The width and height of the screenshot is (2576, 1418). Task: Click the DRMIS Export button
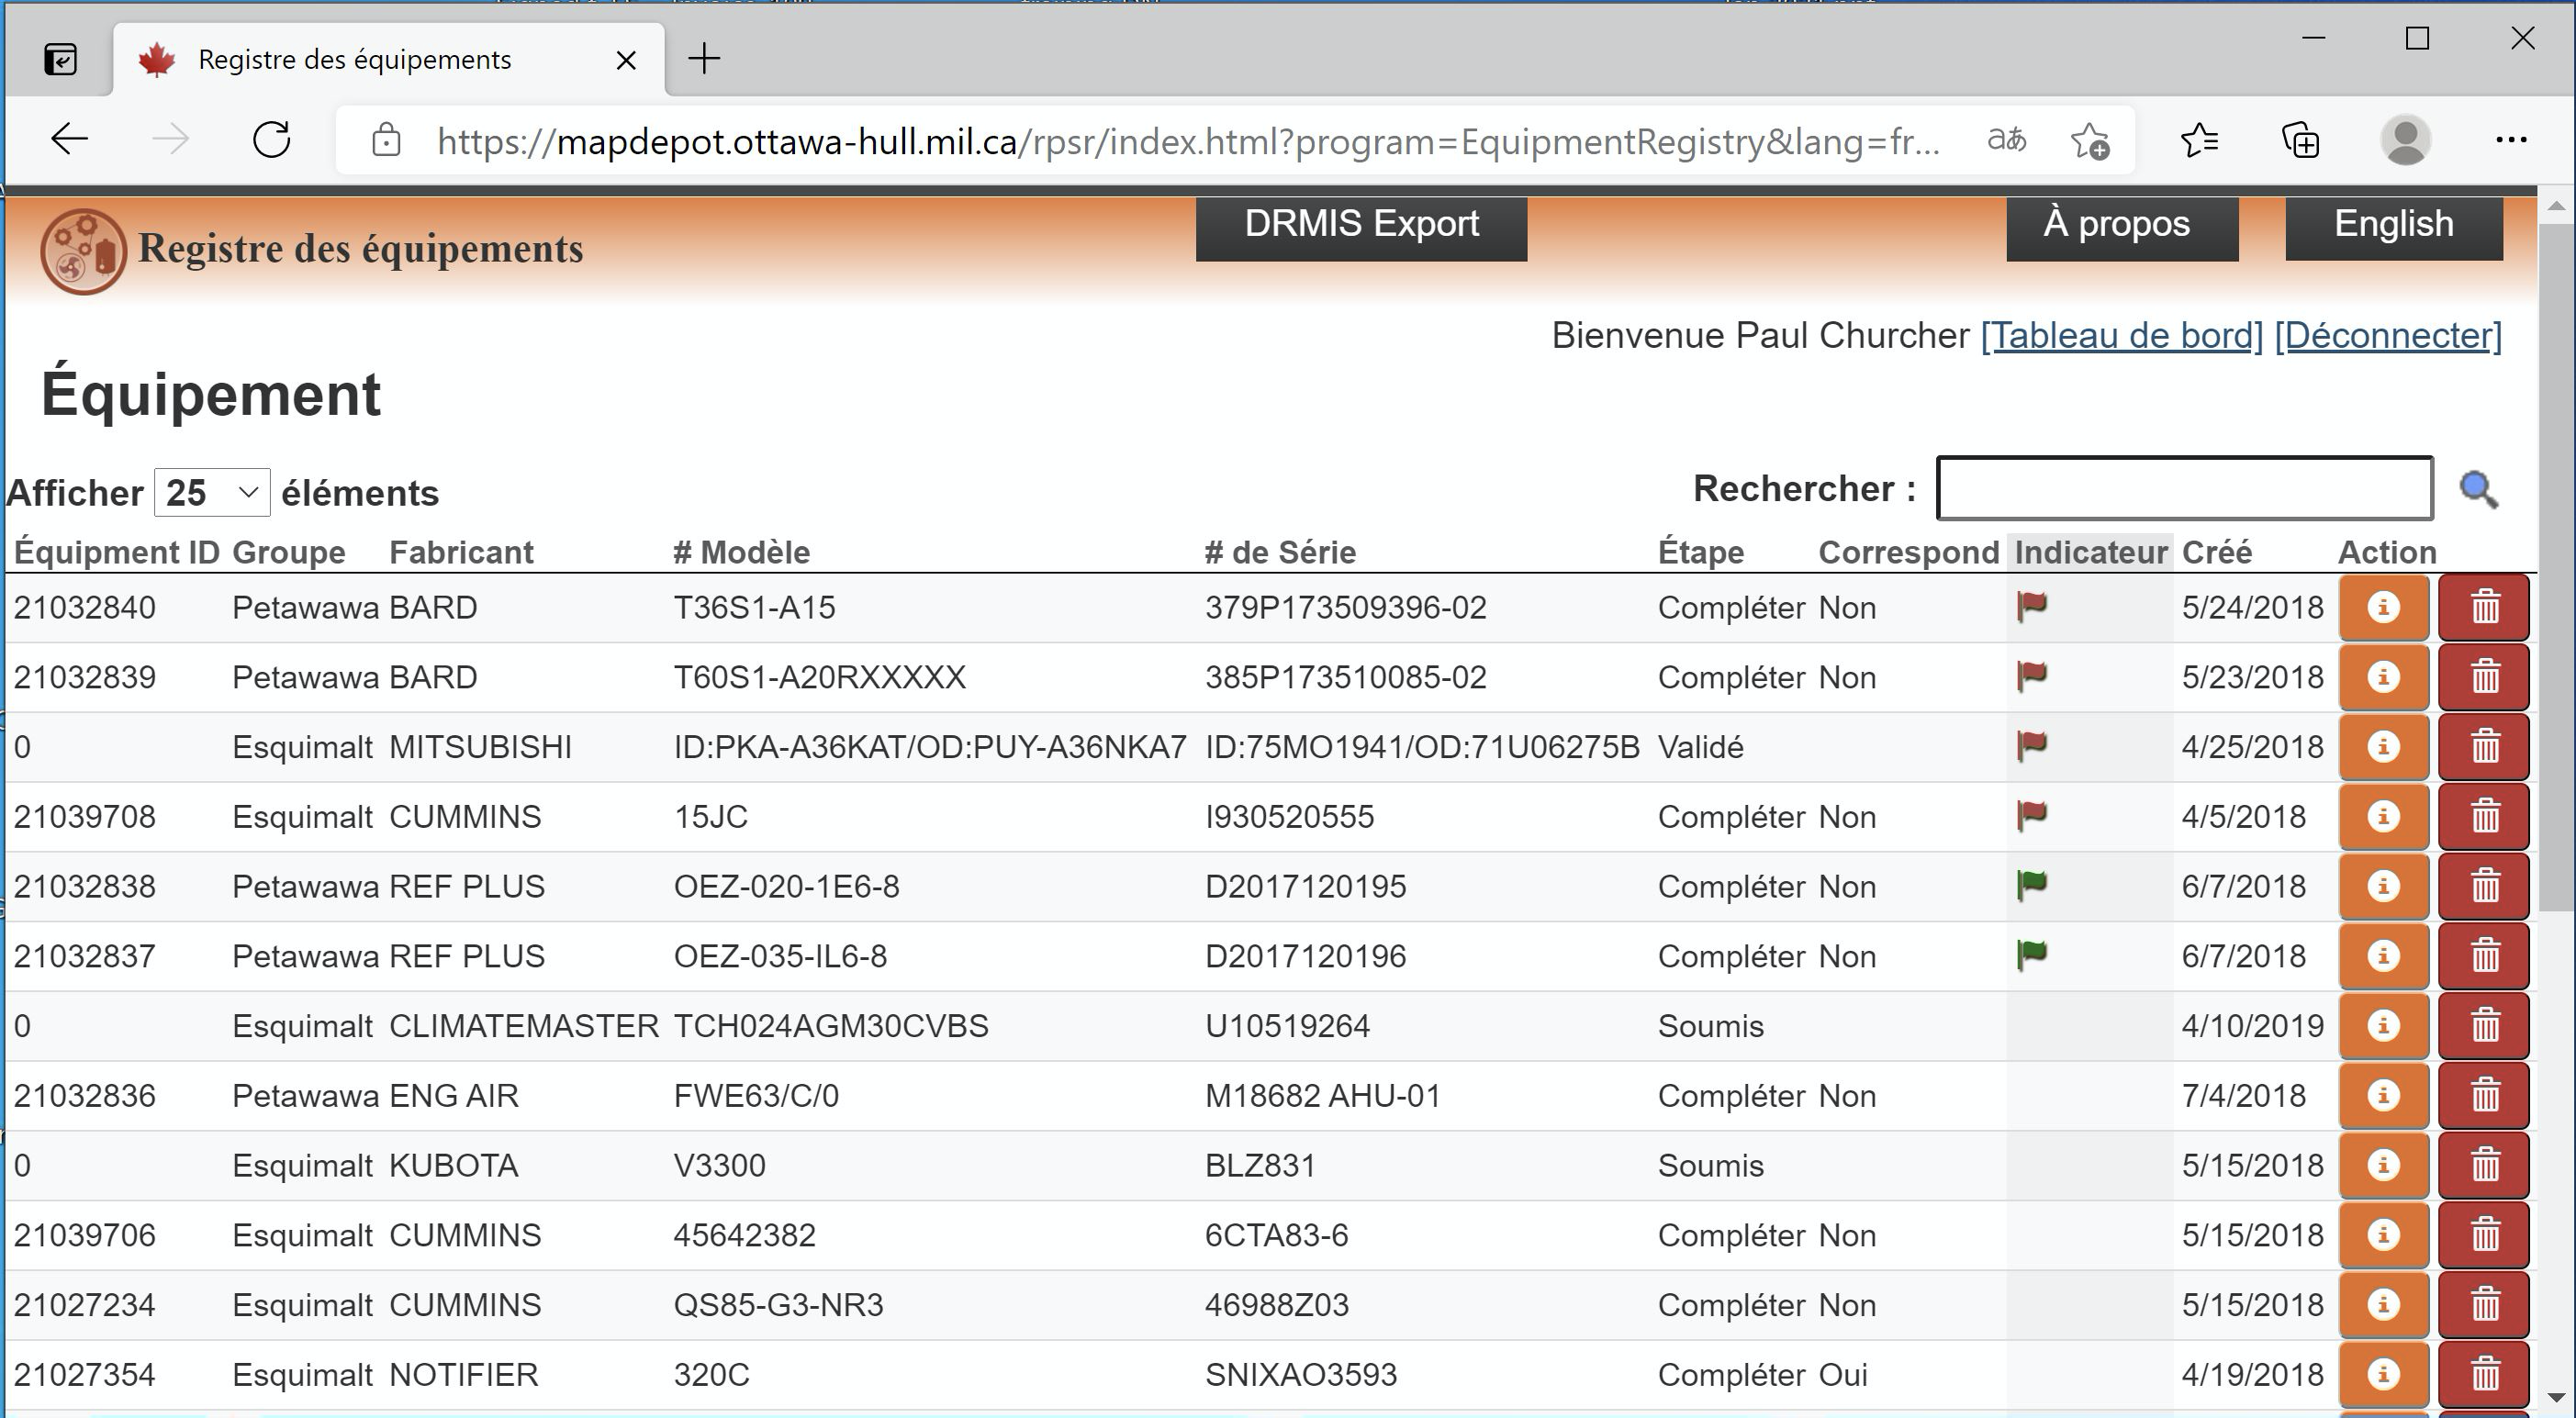click(x=1360, y=226)
